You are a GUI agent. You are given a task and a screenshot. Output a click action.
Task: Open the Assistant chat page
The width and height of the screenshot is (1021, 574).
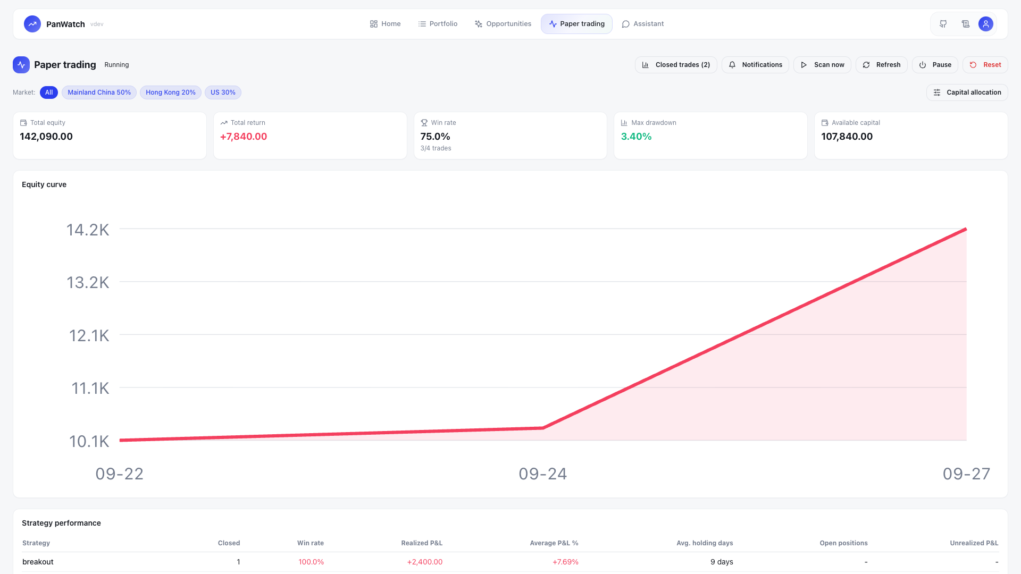pos(643,24)
